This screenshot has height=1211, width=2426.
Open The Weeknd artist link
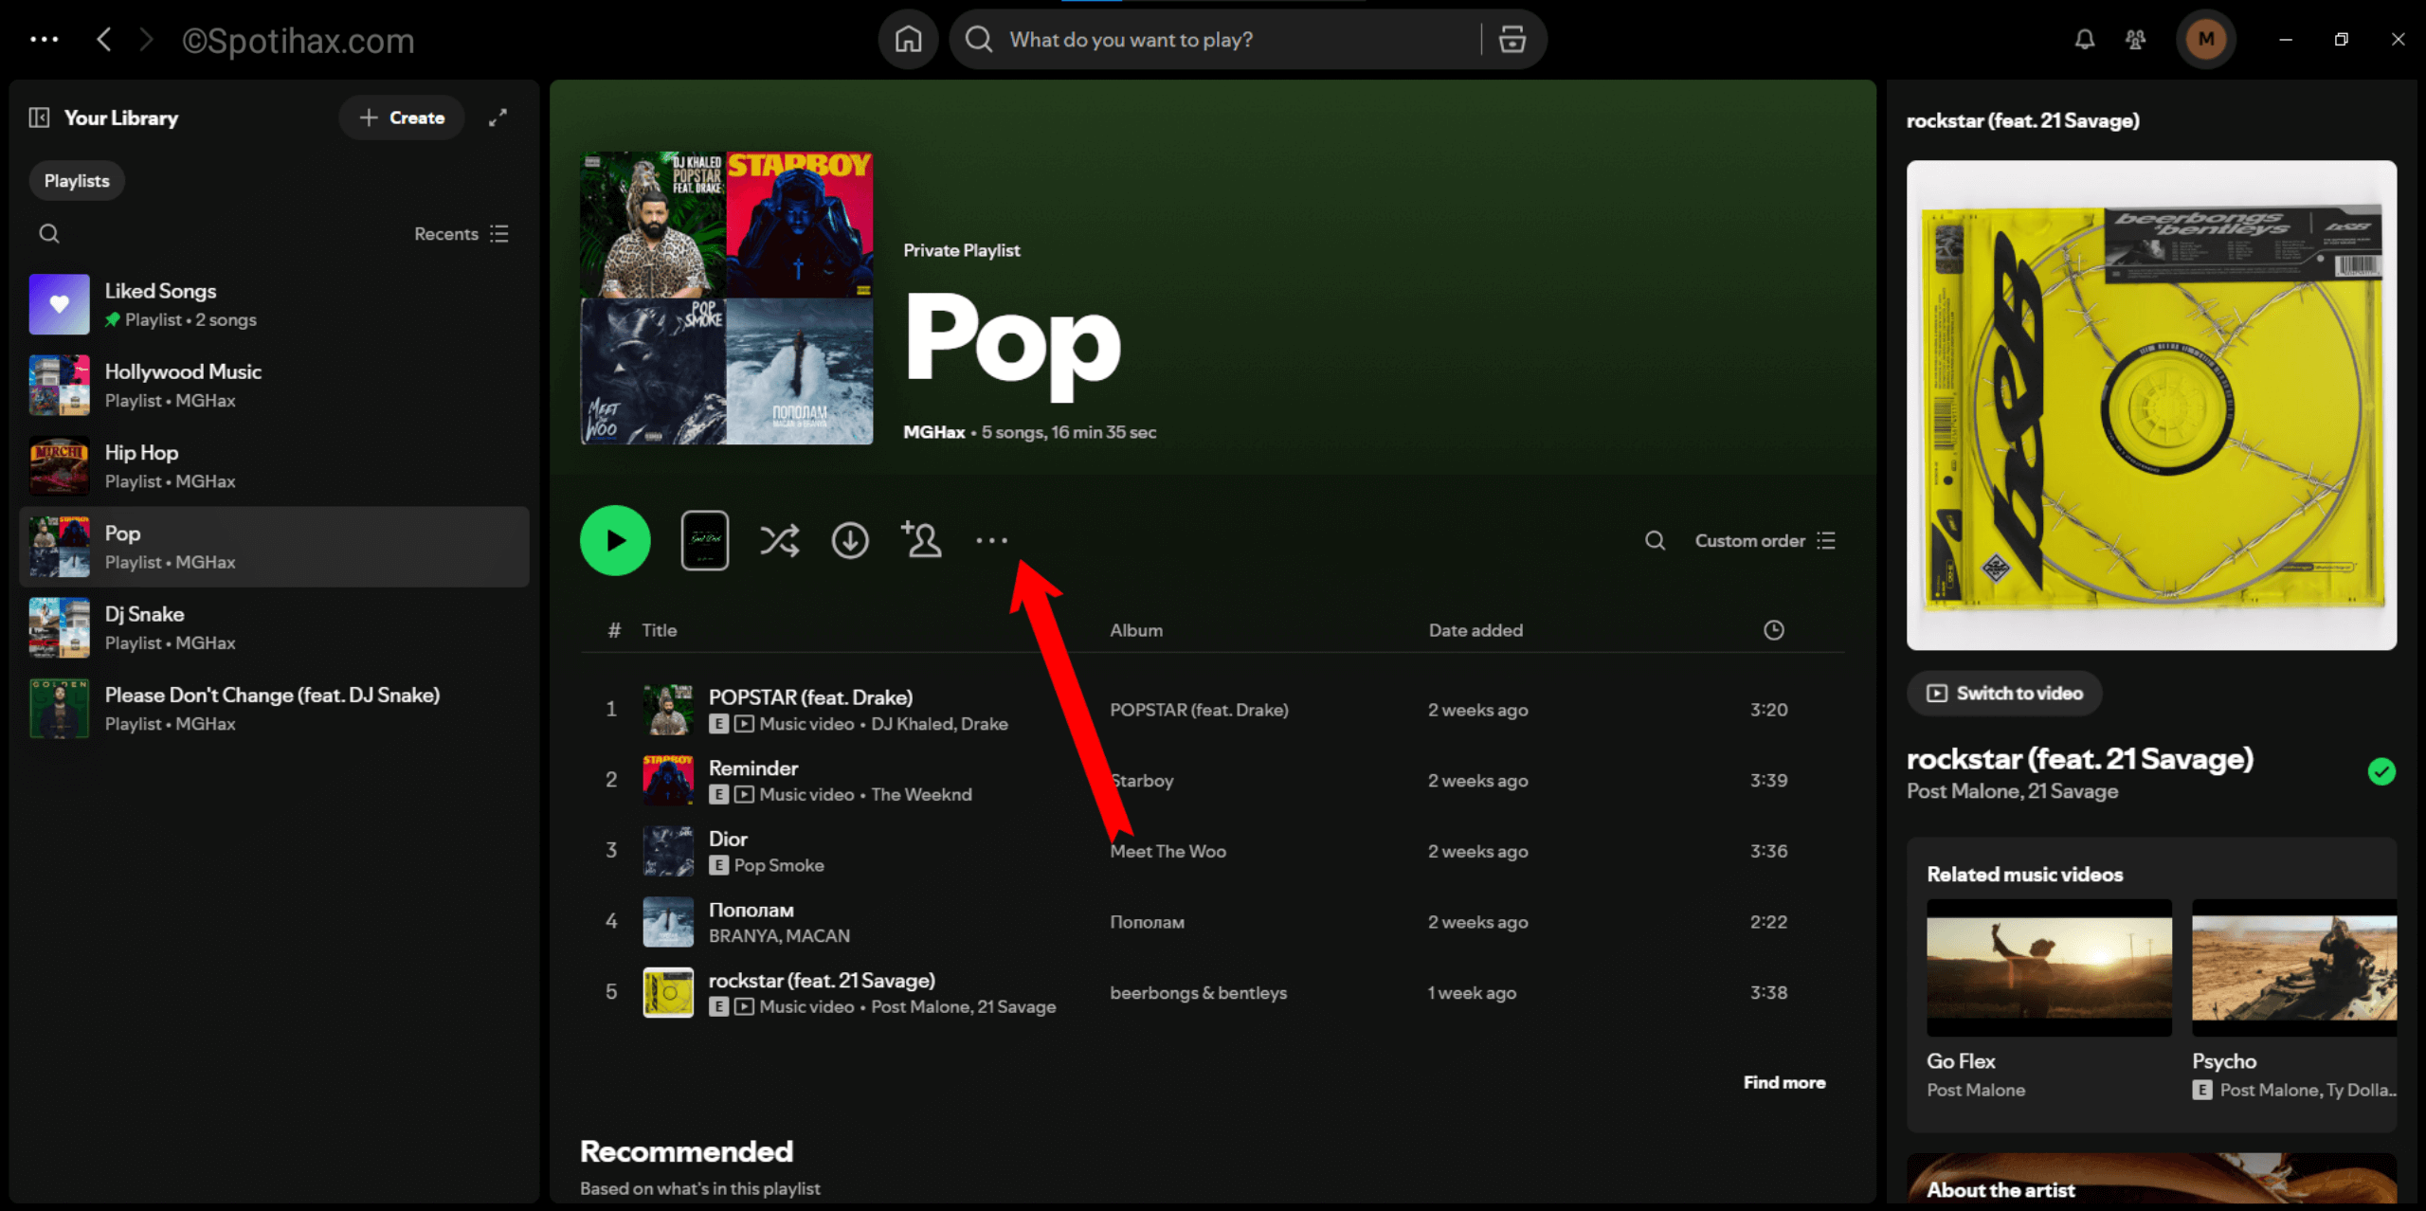click(921, 795)
